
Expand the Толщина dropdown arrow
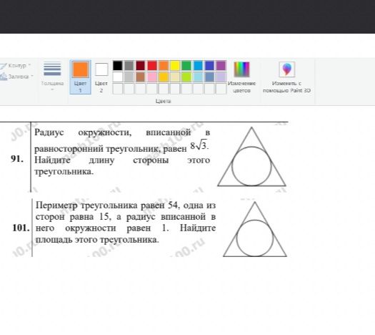click(52, 89)
